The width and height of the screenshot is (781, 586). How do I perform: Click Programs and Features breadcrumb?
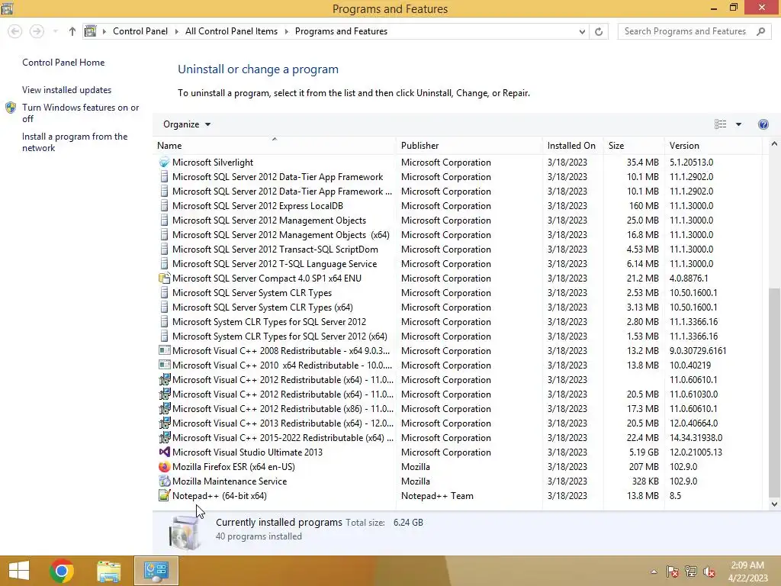(341, 31)
